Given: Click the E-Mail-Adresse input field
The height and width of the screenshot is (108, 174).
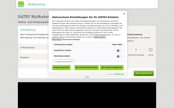Looking at the screenshot, I should pyautogui.click(x=35, y=52).
